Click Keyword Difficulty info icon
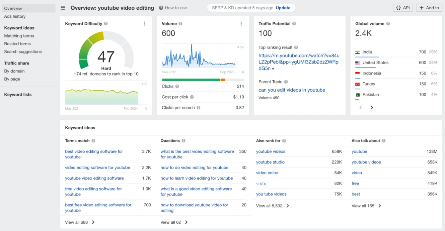 106,24
